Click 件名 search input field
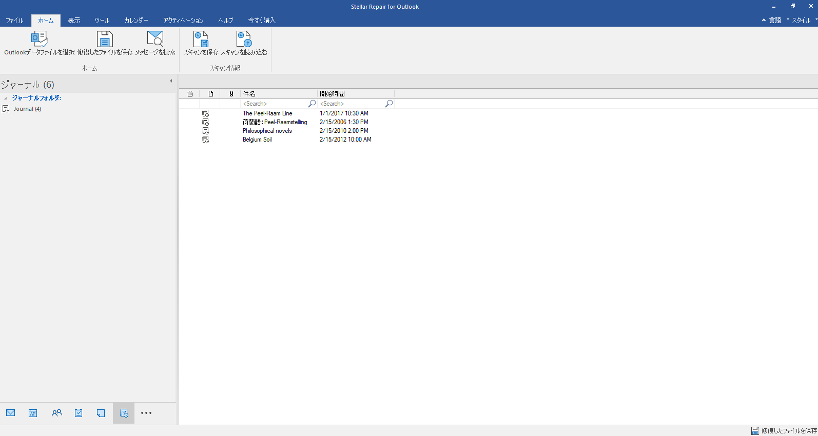Viewport: 818px width, 436px height. click(274, 104)
